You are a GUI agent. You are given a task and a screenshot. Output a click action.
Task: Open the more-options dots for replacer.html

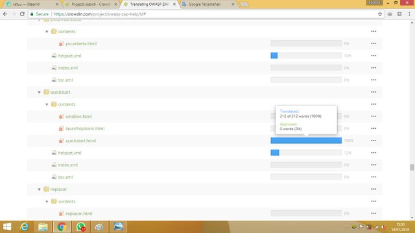coord(373,214)
